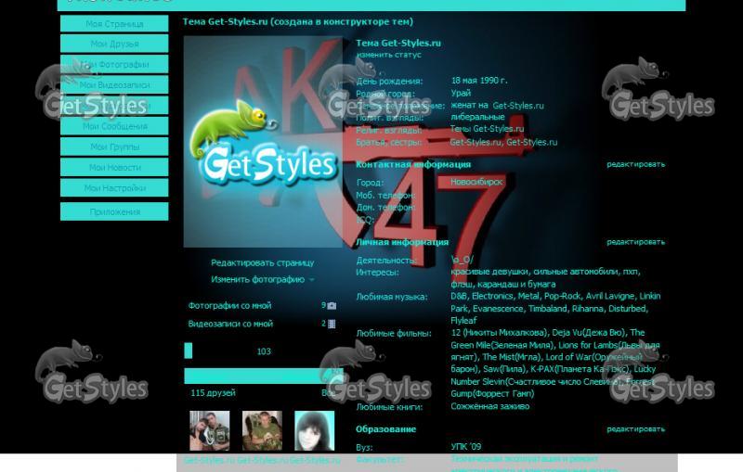
Task: Open Мои Сообщения from the left menu
Action: 114,126
